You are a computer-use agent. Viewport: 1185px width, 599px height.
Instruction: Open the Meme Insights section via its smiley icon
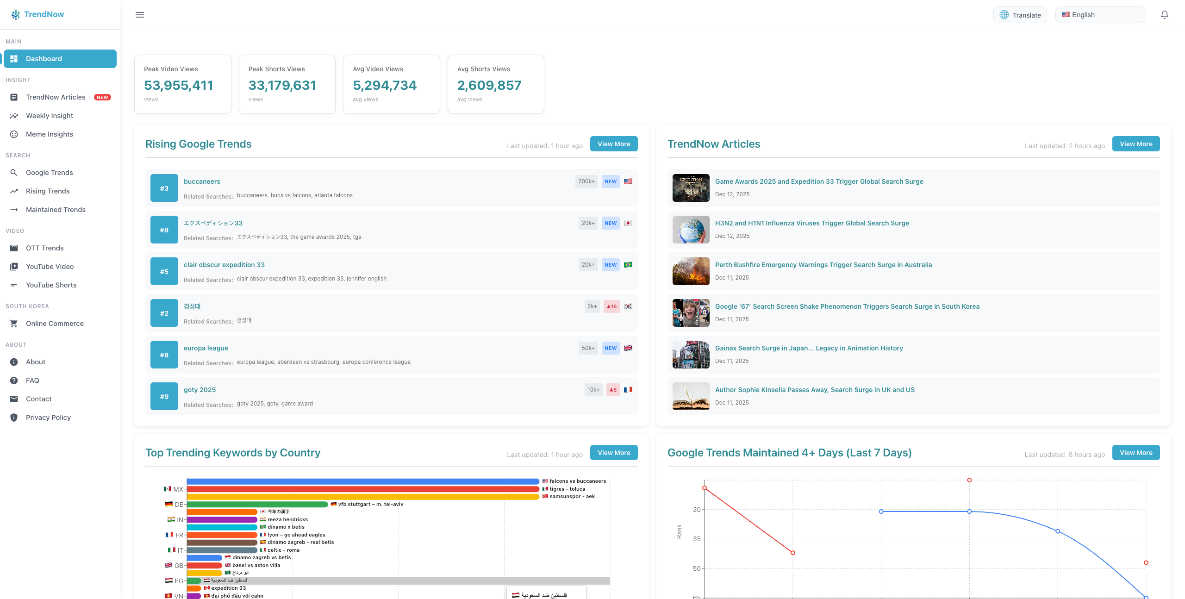click(14, 134)
